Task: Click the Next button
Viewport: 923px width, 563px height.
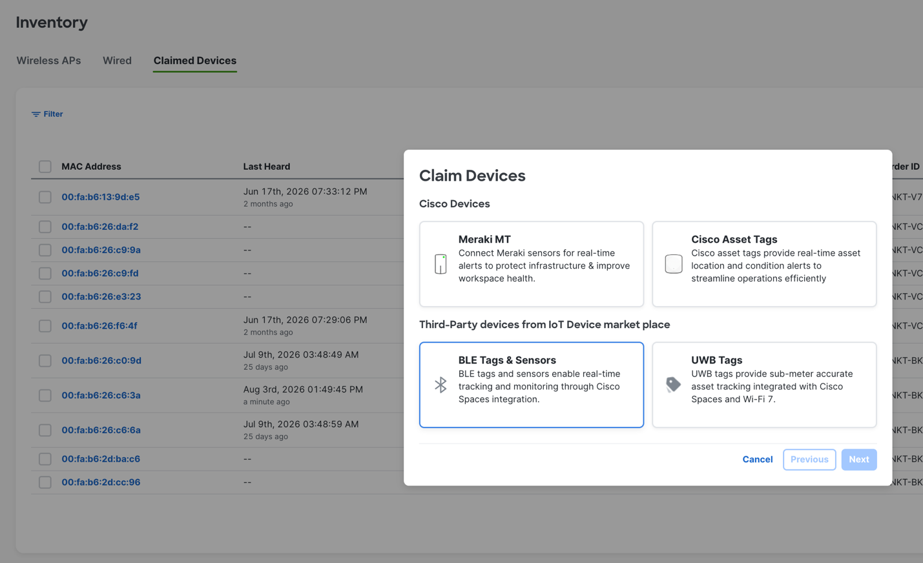Action: 859,460
